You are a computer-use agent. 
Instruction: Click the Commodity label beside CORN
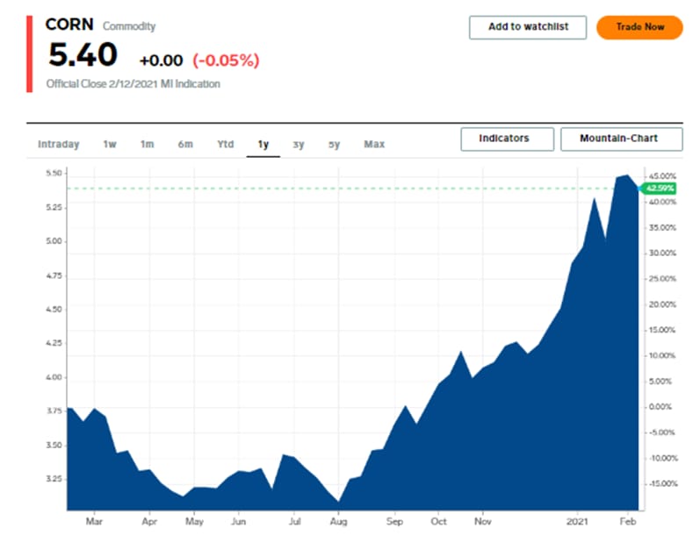pyautogui.click(x=127, y=26)
